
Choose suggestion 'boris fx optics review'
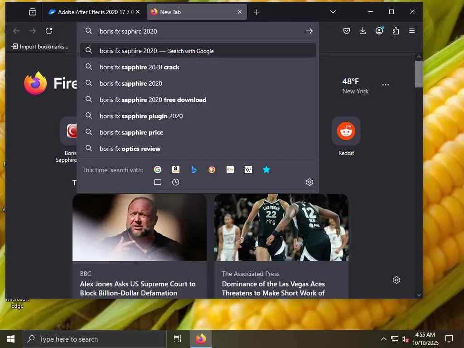[198, 149]
